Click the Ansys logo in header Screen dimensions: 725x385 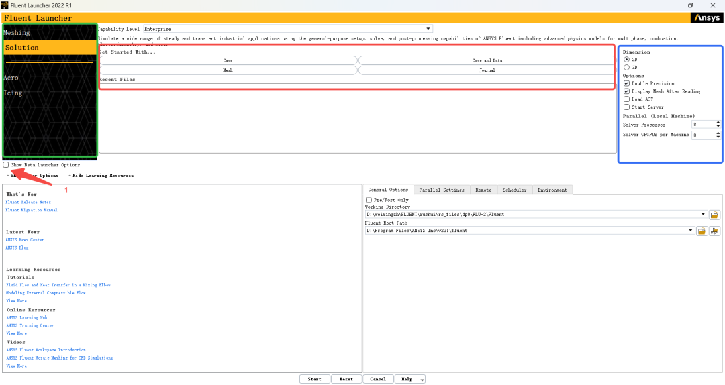(x=706, y=18)
